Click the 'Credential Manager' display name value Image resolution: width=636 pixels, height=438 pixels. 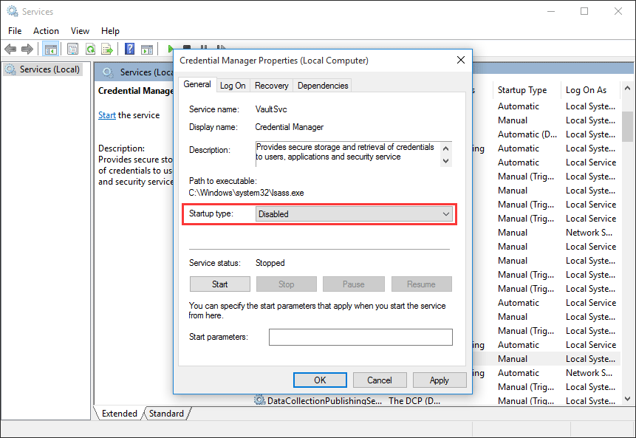click(x=290, y=127)
